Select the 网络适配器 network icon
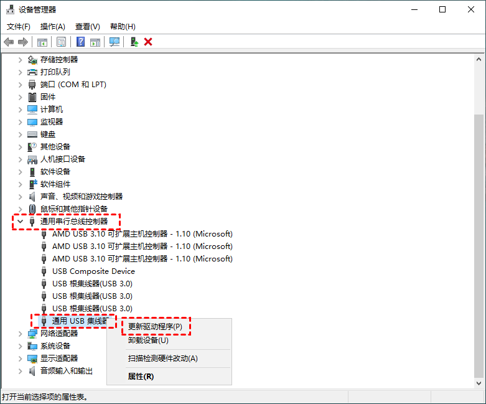 pyautogui.click(x=32, y=334)
